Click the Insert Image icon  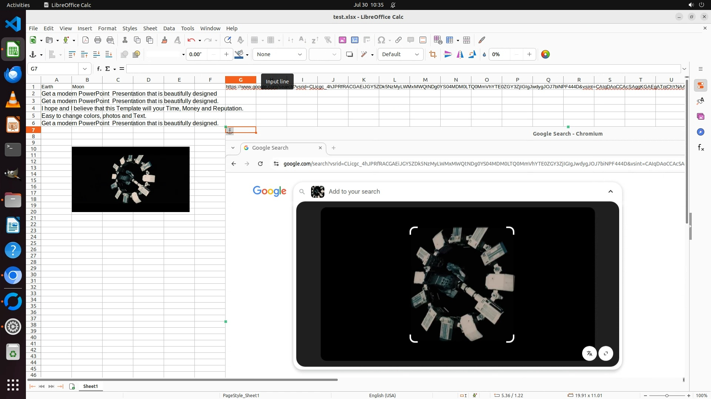(x=342, y=40)
